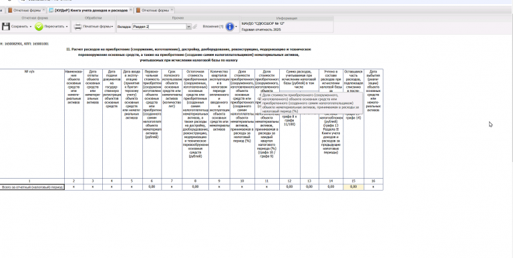Select the column number 8 cell

pyautogui.click(x=195, y=181)
